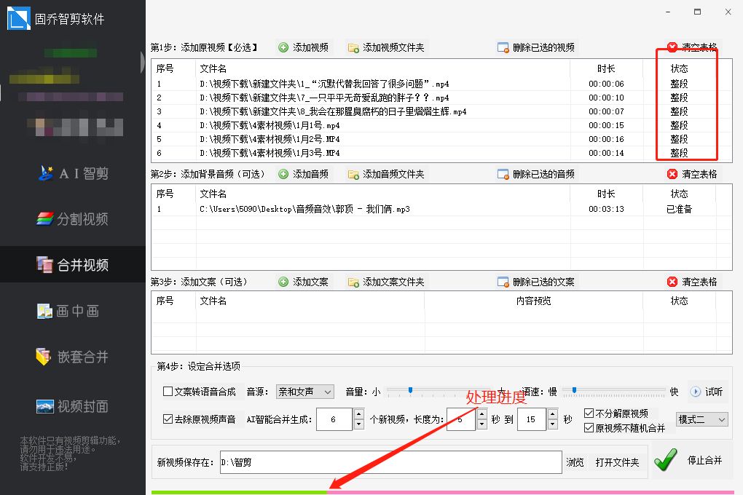This screenshot has width=743, height=495.
Task: Click 时长 header in audio table
Action: click(606, 194)
